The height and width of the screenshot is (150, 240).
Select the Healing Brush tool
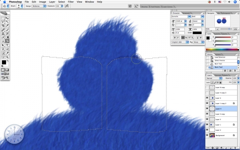click(3, 30)
